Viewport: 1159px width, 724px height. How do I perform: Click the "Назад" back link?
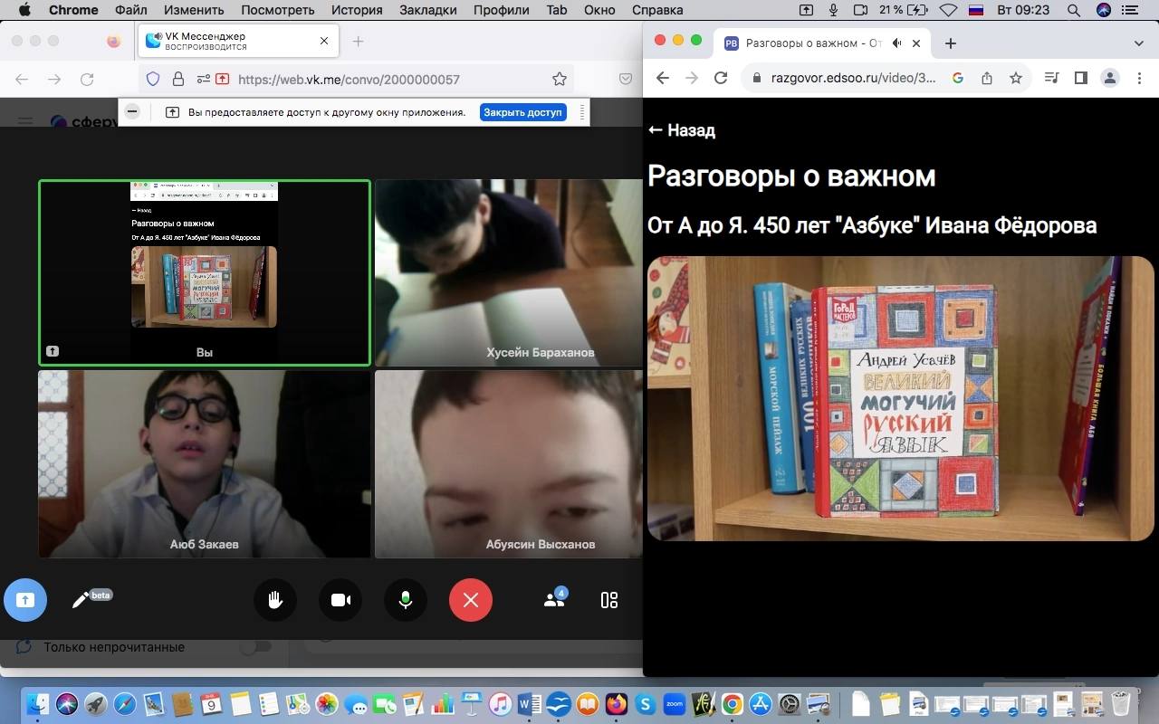tap(682, 130)
